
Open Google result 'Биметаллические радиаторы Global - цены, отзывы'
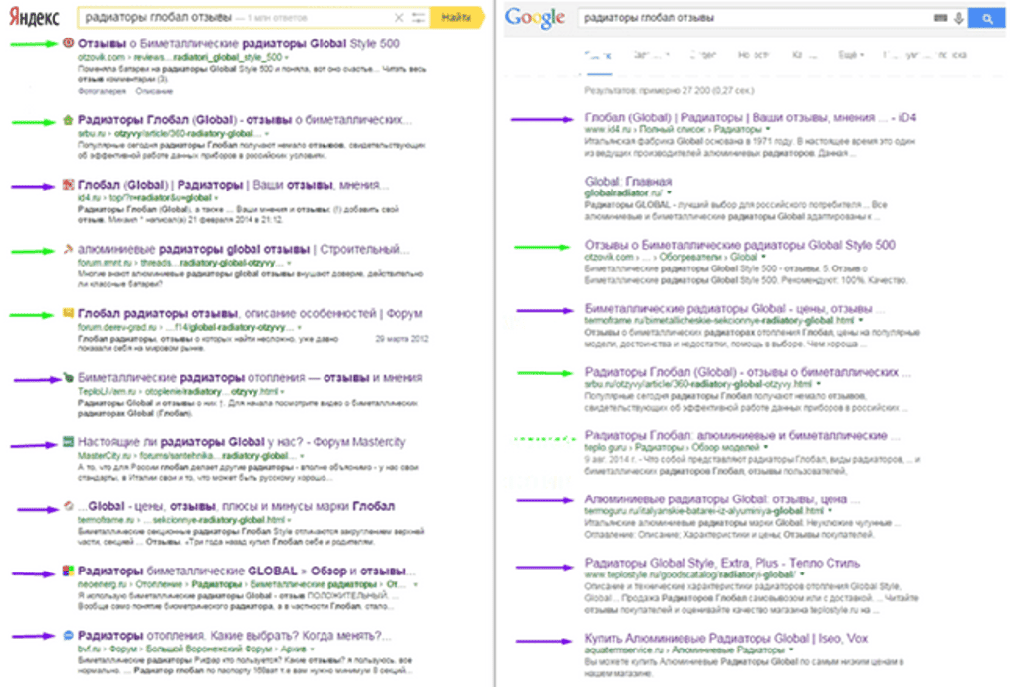[734, 309]
